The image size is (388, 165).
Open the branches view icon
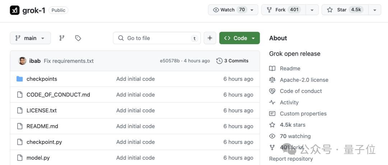[62, 38]
